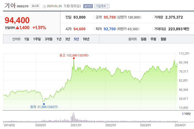Screen dimensions: 194x129
Task: Show the 10년 chart range
Action: coord(86,39)
